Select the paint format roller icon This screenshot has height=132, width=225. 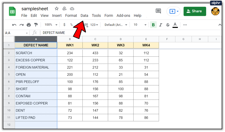(36, 25)
